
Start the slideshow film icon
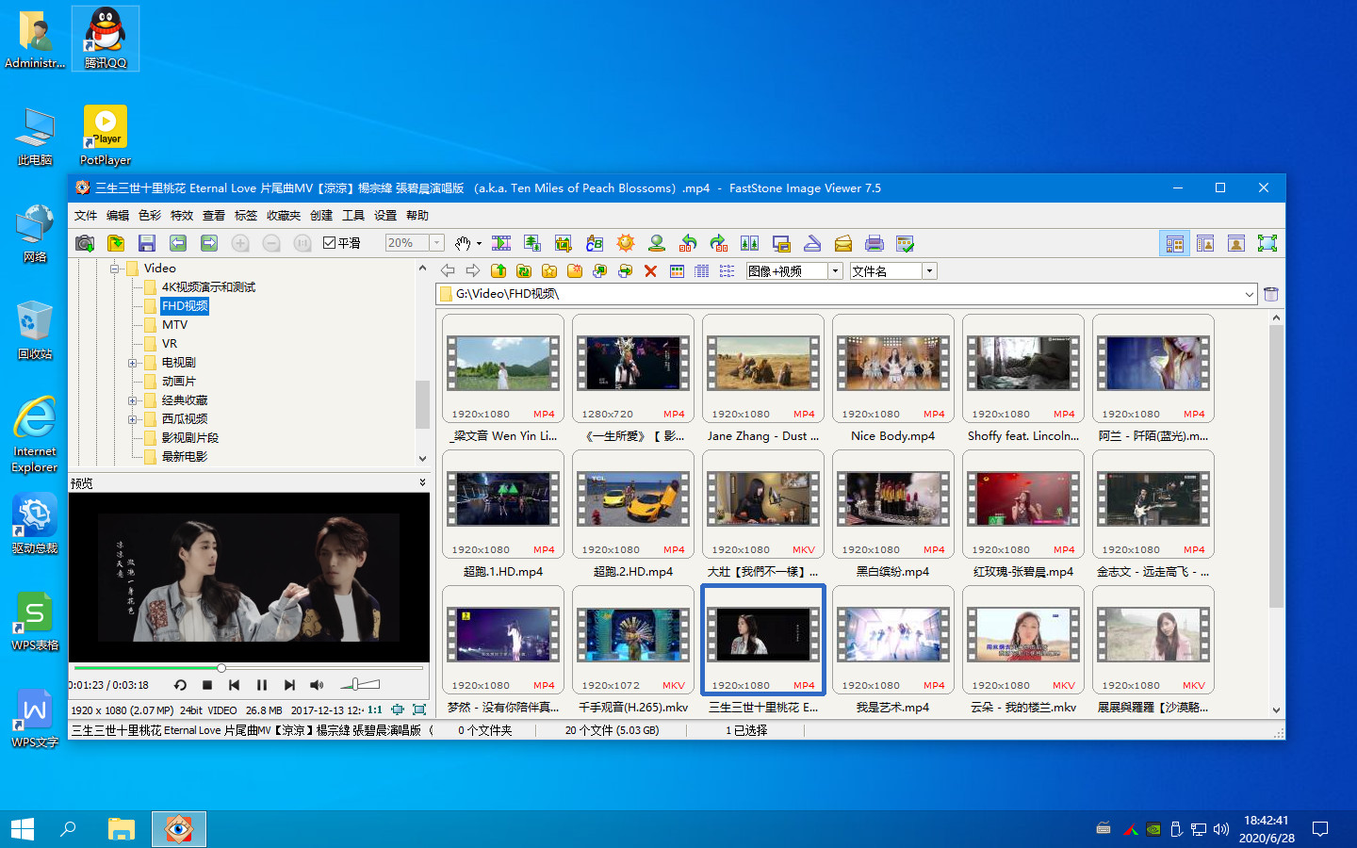(x=501, y=243)
